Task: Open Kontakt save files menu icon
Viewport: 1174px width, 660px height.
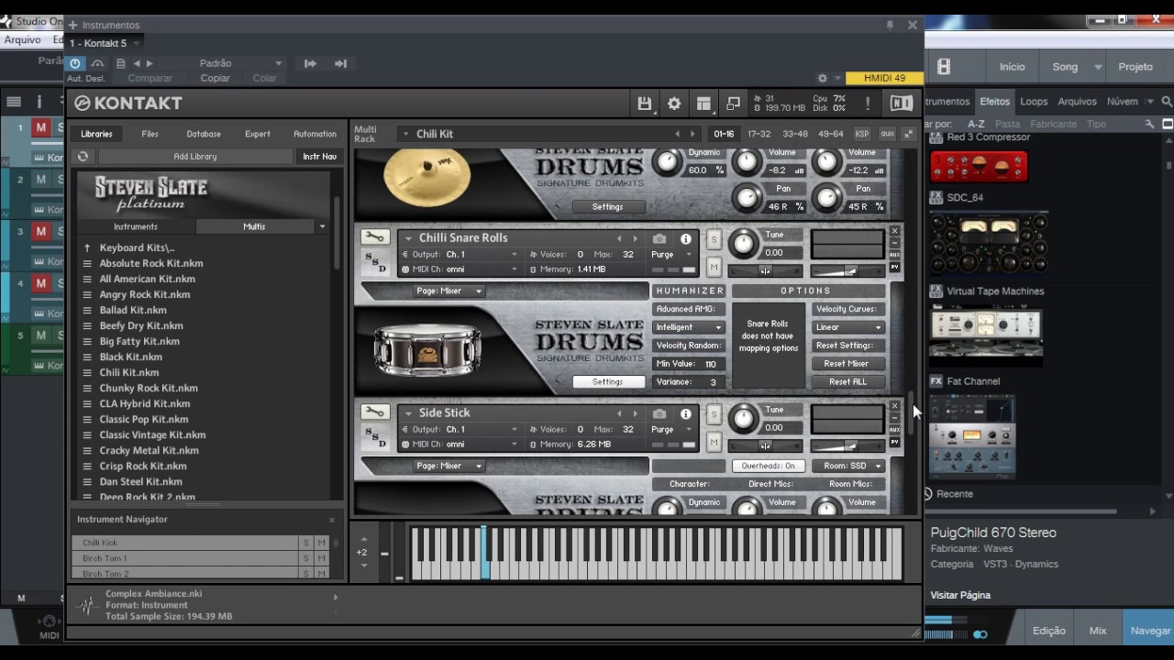Action: tap(645, 104)
